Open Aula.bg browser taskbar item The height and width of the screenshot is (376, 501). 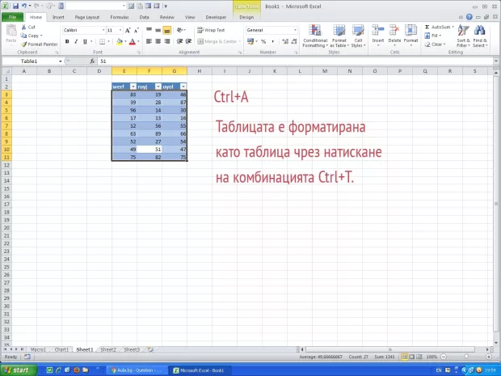(135, 370)
